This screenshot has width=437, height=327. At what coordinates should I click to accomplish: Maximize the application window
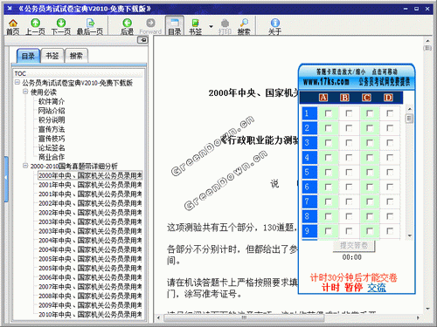[x=417, y=9]
